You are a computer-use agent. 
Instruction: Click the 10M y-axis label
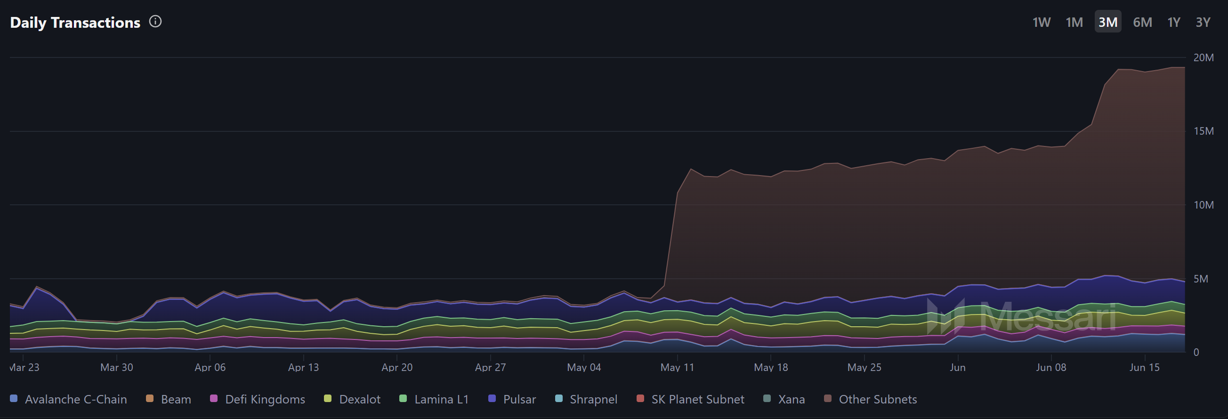coord(1203,204)
